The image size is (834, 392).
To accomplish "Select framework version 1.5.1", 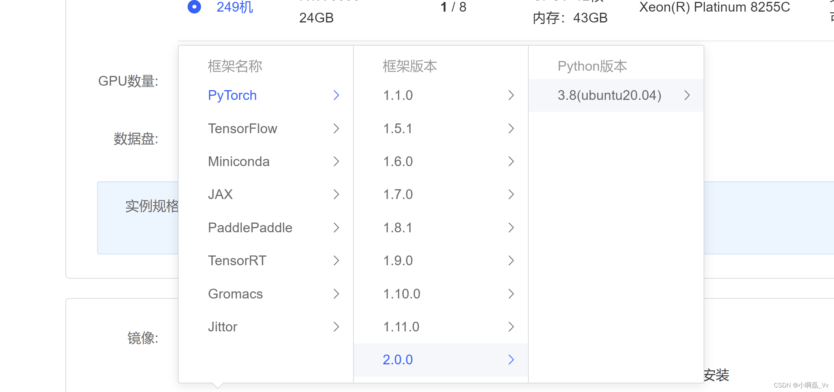I will [x=398, y=129].
